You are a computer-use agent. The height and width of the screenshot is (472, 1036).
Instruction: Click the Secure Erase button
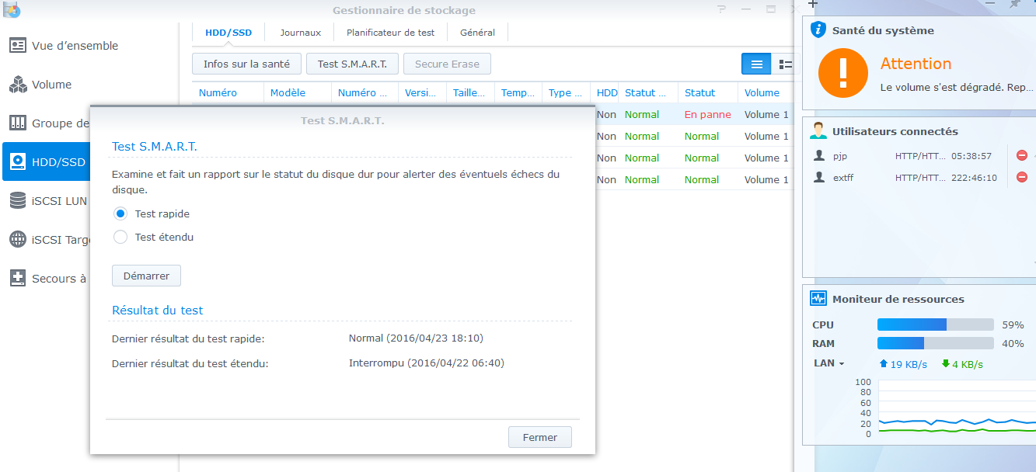pyautogui.click(x=447, y=64)
